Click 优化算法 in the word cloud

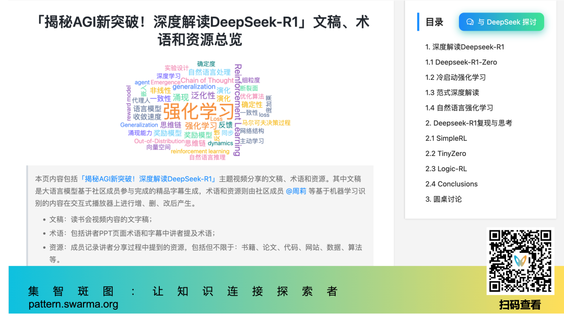coord(252,96)
